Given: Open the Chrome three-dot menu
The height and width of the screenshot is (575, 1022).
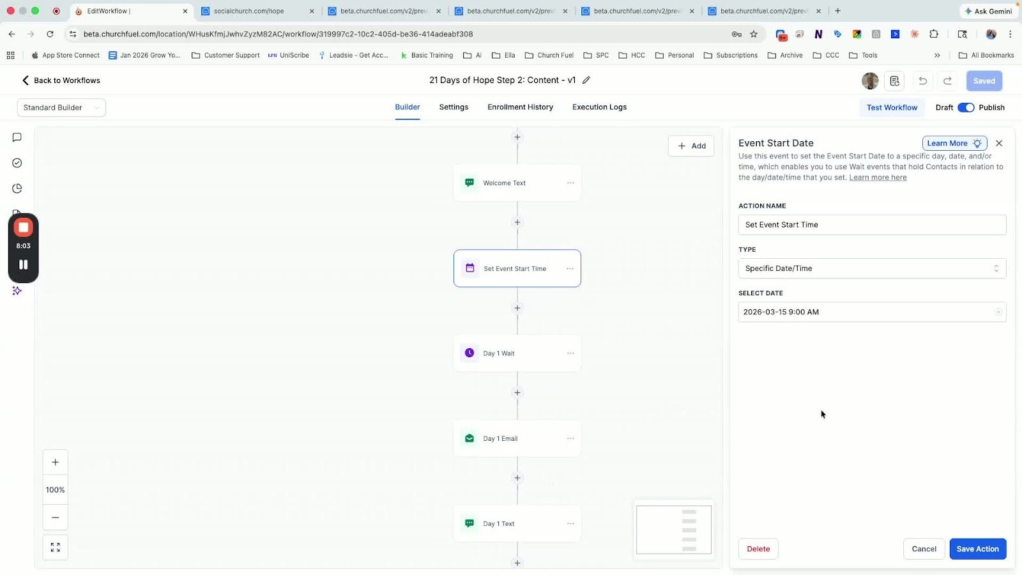Looking at the screenshot, I should point(1010,34).
